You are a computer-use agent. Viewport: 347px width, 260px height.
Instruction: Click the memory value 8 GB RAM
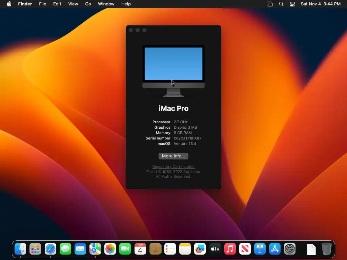coord(183,133)
